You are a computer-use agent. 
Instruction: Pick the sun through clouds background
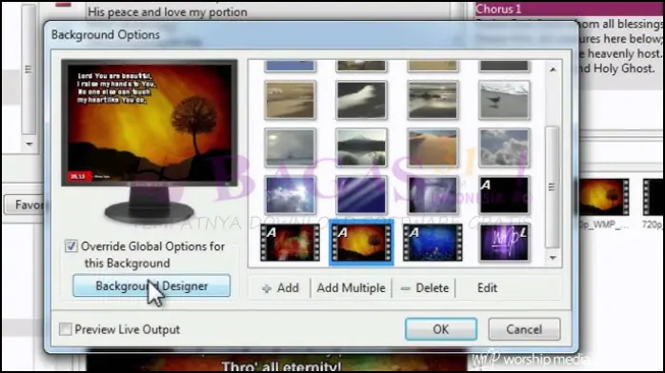(290, 195)
